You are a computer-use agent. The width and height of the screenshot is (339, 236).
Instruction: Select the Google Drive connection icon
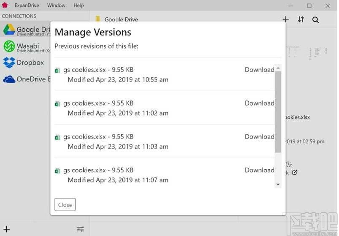pos(9,30)
